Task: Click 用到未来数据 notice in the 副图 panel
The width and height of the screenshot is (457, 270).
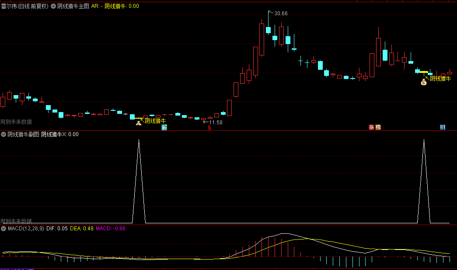Action: click(16, 221)
